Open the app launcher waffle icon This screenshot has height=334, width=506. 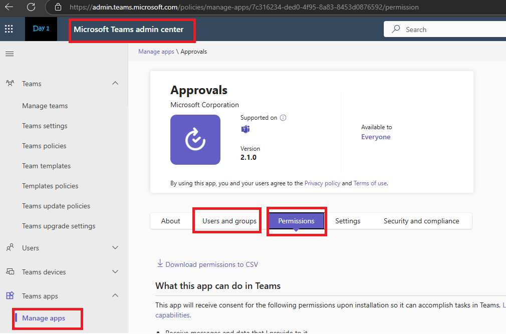pos(9,29)
